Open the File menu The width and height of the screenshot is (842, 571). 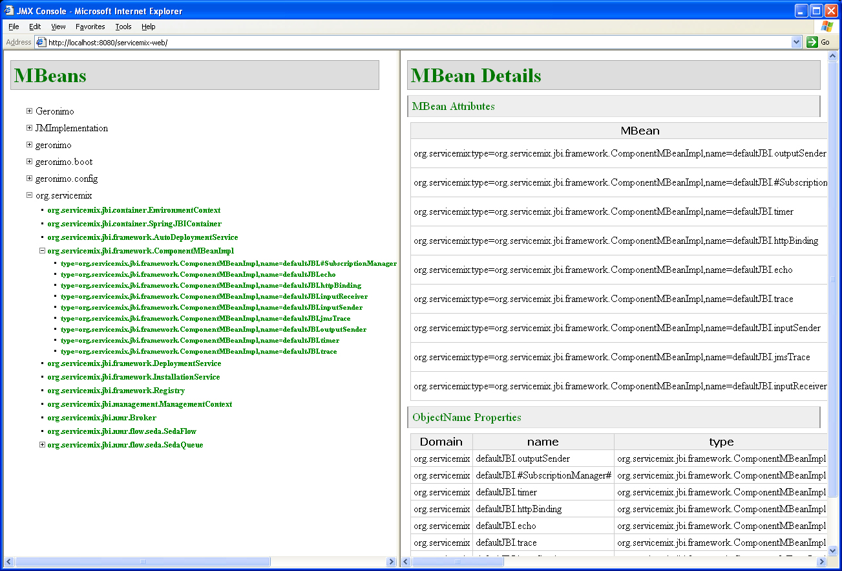pos(14,27)
